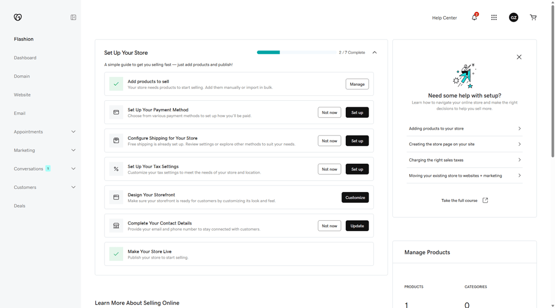Click the 2 / 7 Complete text
555x308 pixels.
[352, 53]
